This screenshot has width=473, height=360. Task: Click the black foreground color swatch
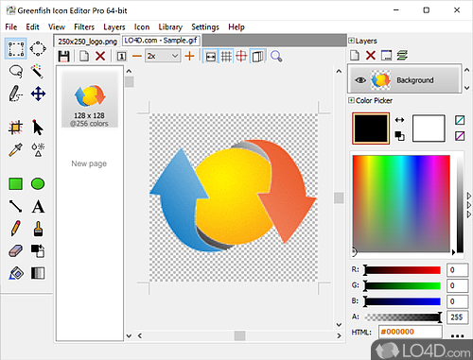click(x=371, y=129)
